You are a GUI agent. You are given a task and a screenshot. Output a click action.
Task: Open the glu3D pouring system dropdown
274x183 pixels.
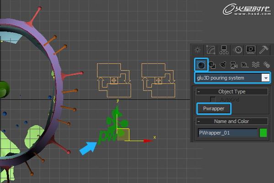[266, 78]
